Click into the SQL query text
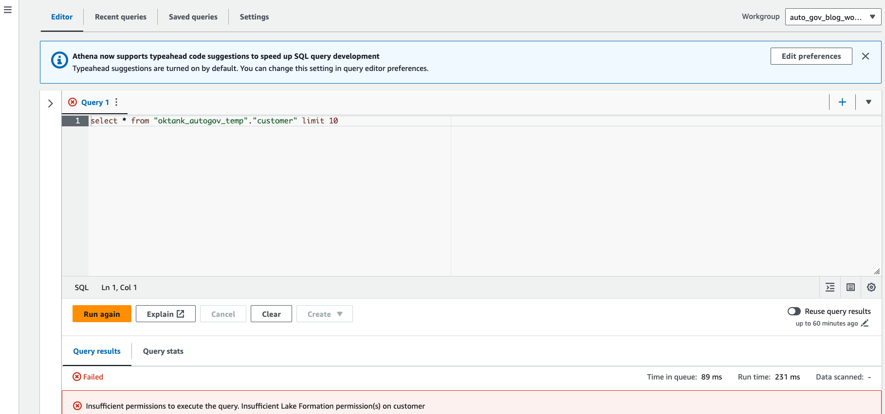885x414 pixels. pyautogui.click(x=214, y=121)
